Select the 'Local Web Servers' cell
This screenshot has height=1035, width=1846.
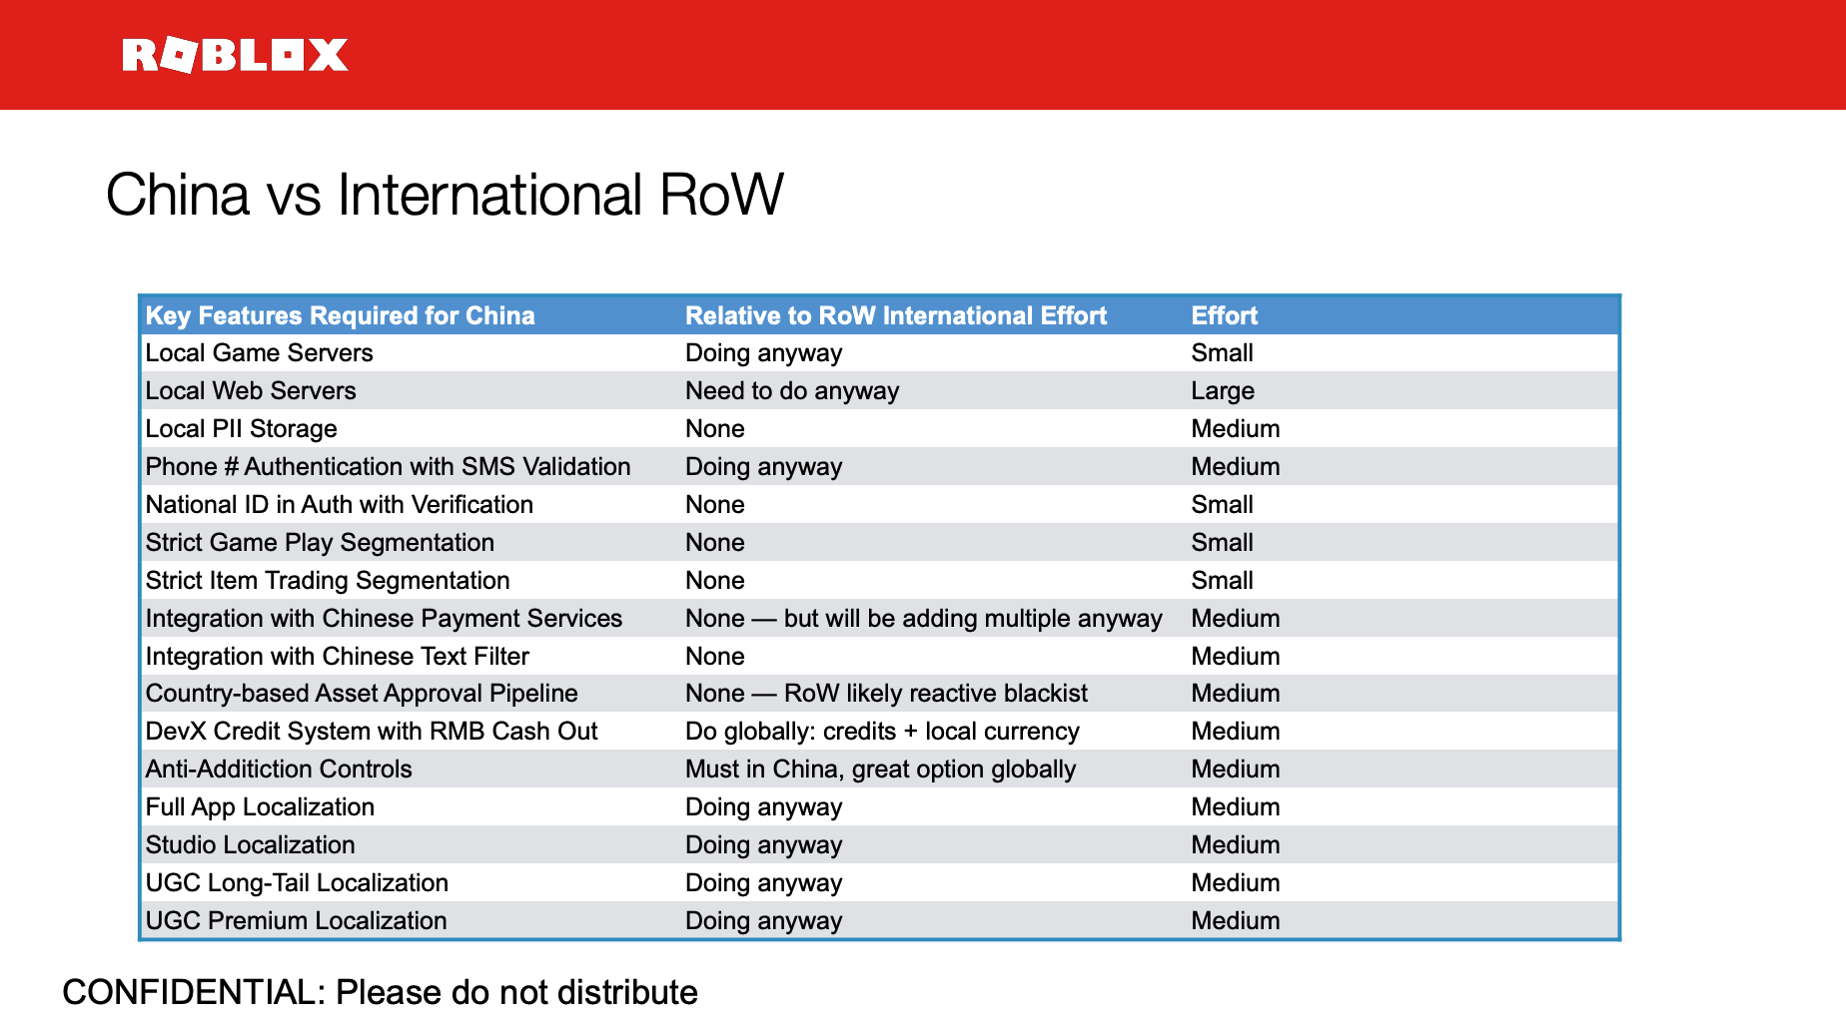click(x=251, y=391)
